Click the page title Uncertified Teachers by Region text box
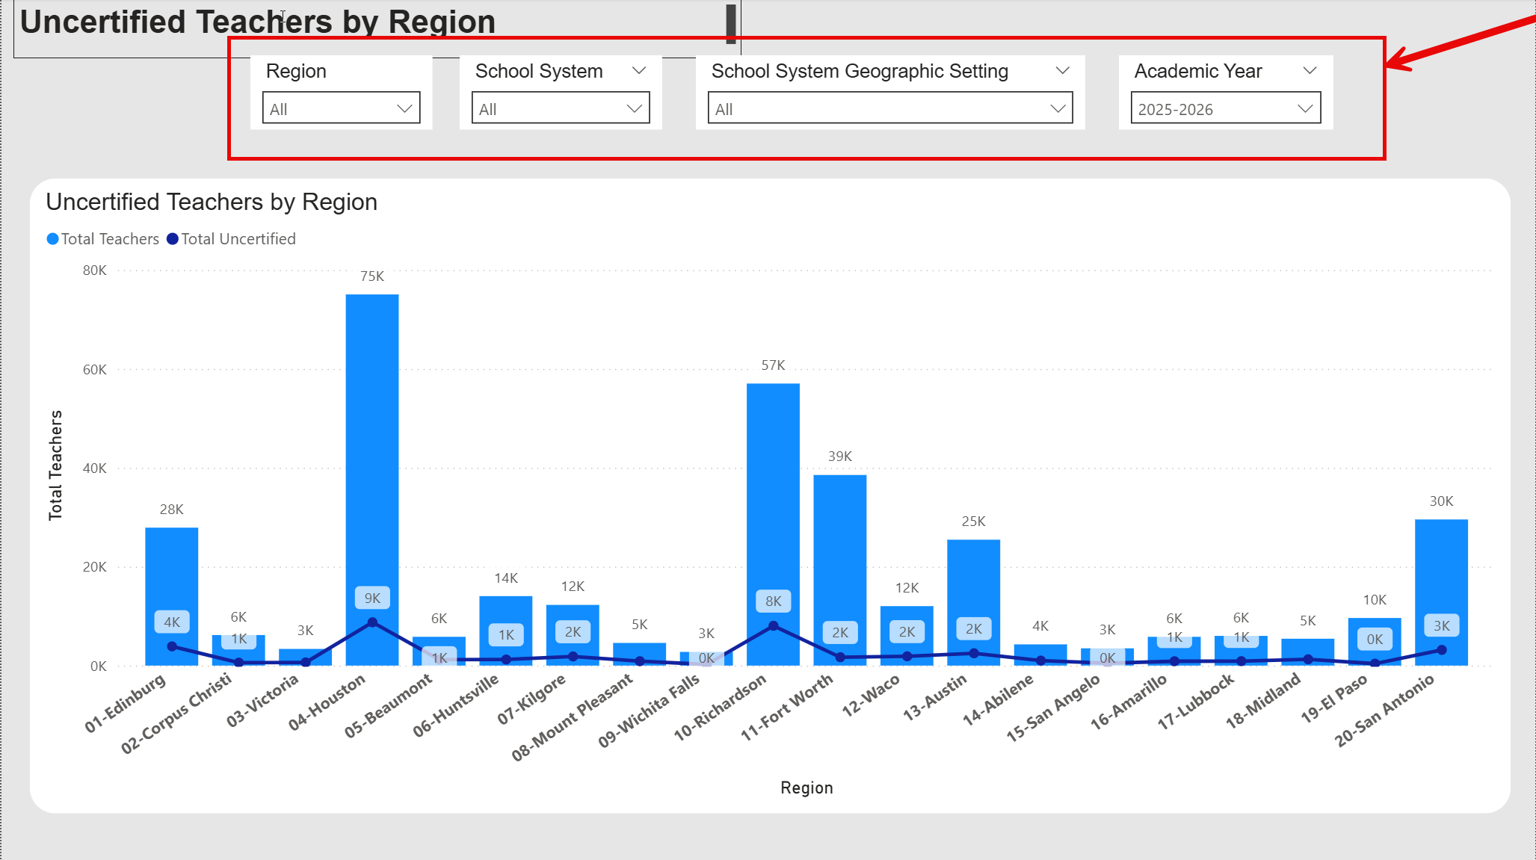Screen dimensions: 1536x860 258,22
